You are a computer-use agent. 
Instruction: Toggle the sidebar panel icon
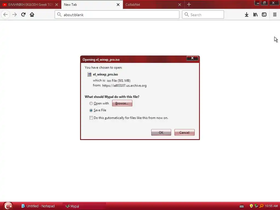coord(264,15)
